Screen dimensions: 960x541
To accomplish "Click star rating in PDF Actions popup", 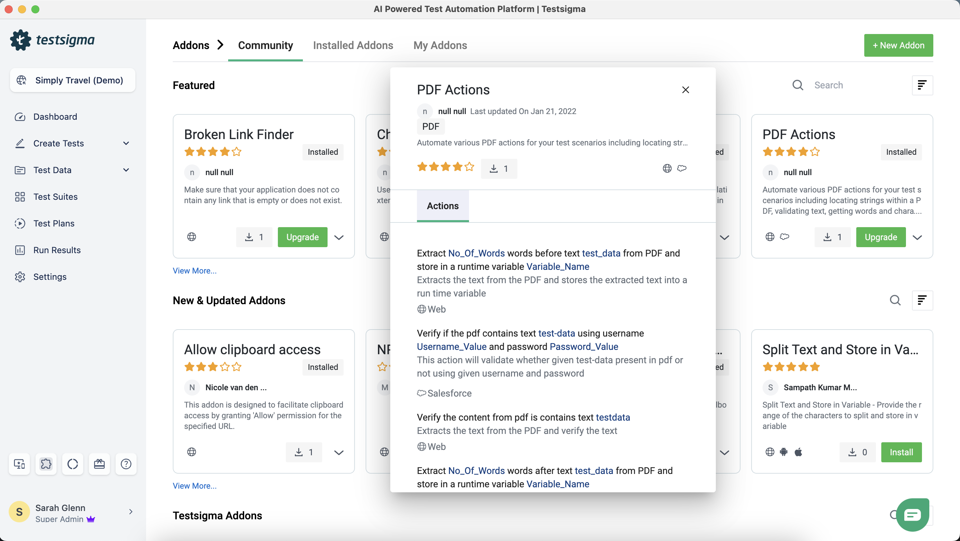I will [446, 166].
